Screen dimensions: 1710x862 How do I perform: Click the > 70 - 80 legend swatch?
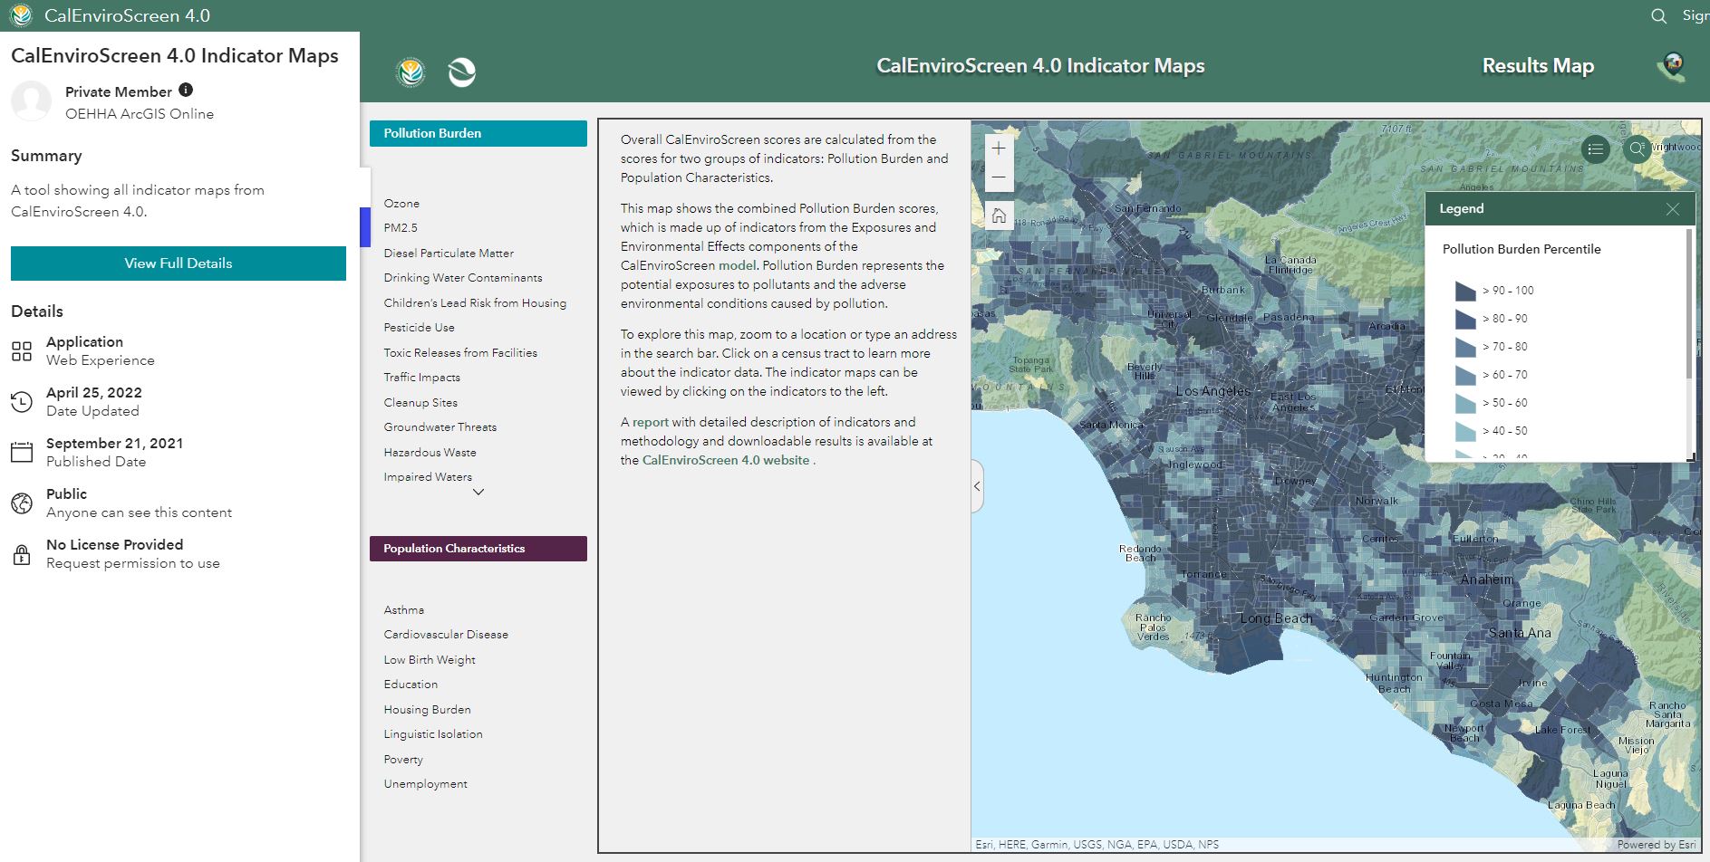[1465, 347]
